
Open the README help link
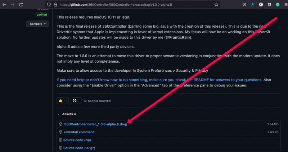click(x=159, y=80)
